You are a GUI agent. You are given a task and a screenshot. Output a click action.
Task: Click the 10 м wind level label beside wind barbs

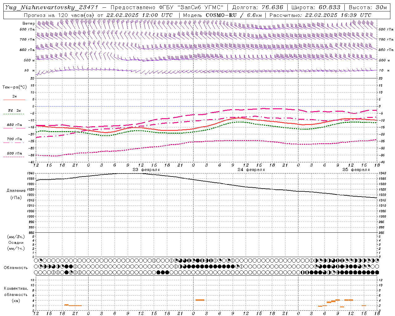pos(30,70)
